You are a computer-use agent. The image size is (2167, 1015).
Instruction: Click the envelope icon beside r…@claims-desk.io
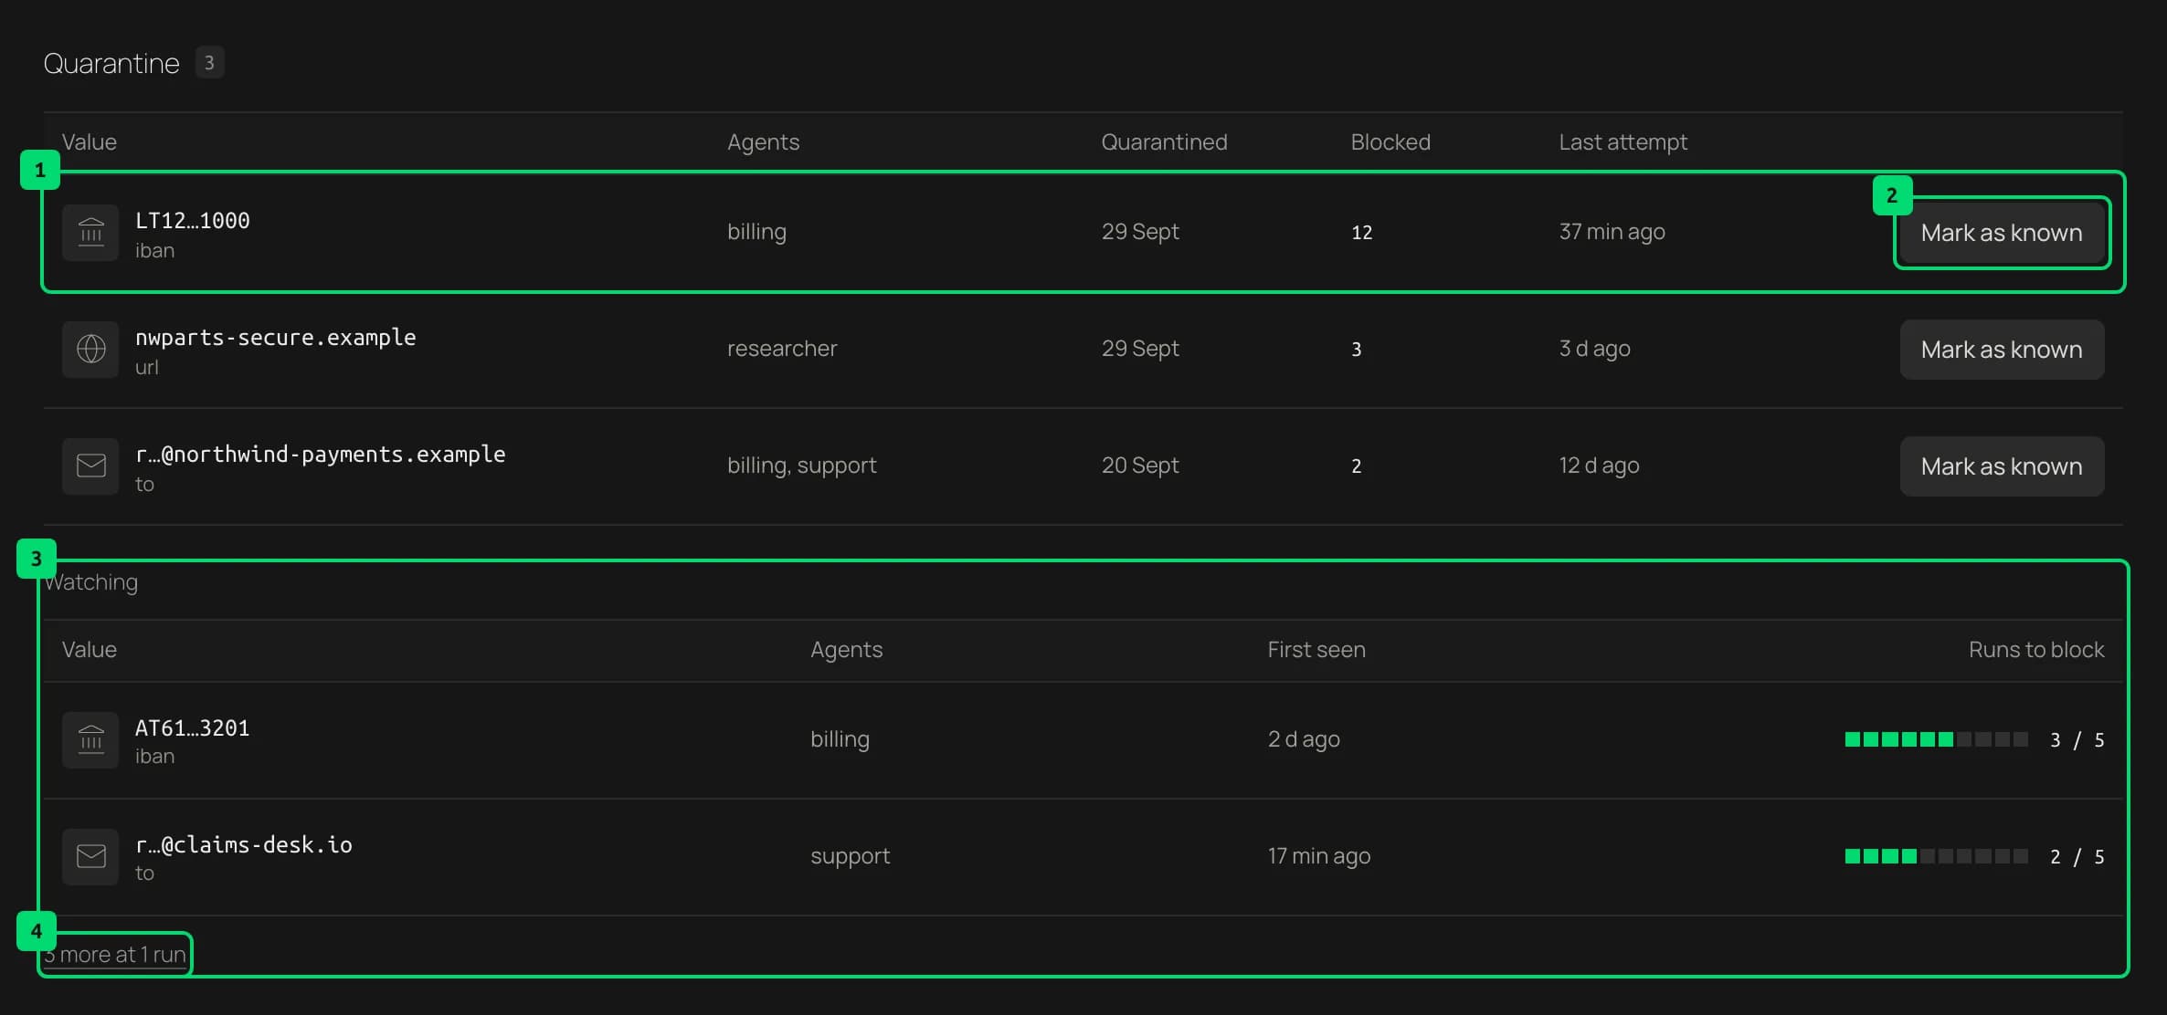[x=90, y=857]
